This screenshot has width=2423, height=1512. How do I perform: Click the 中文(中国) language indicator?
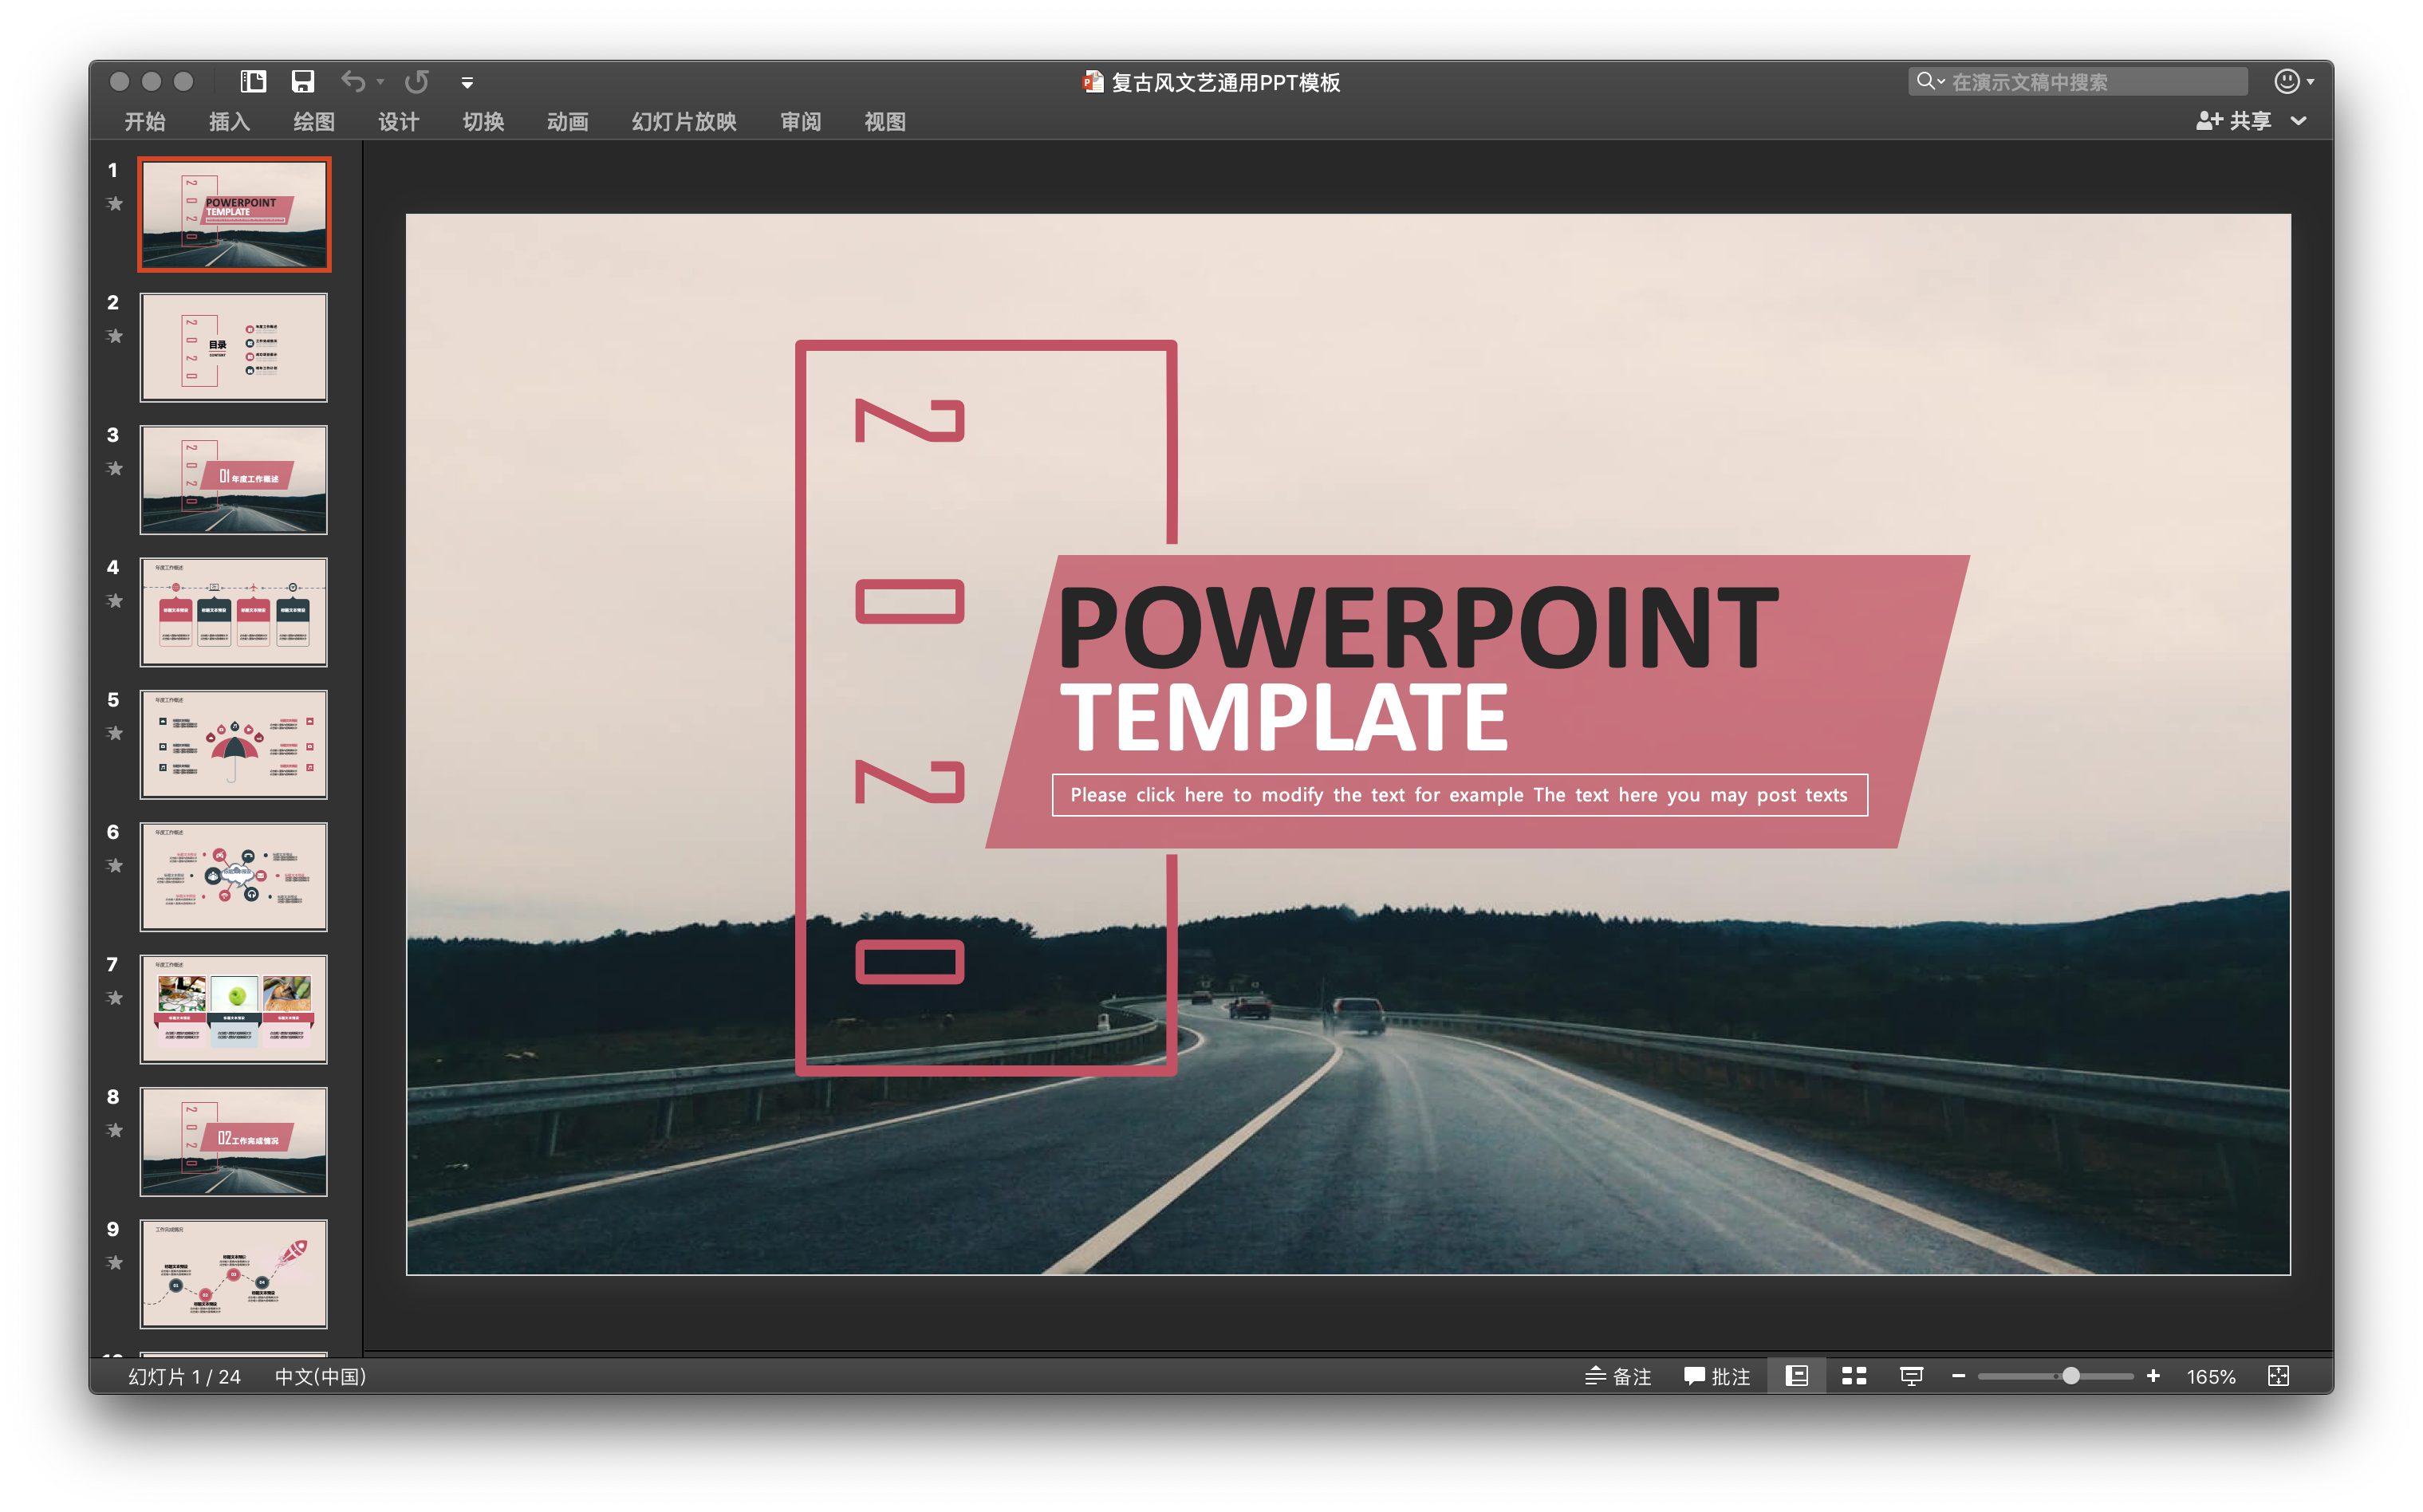(321, 1377)
